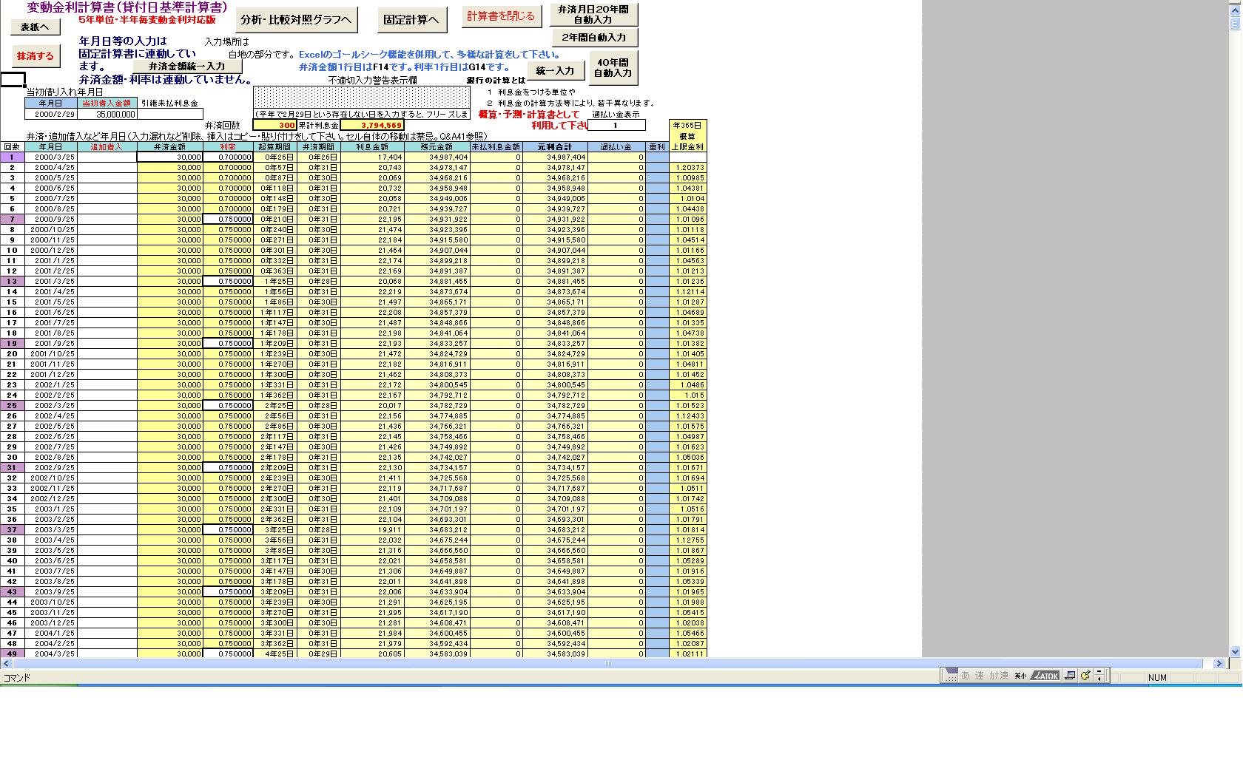Click the か漢 input method indicator

tap(999, 676)
